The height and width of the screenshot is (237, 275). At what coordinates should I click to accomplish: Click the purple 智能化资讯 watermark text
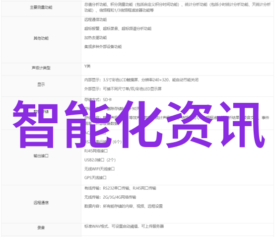(138, 124)
